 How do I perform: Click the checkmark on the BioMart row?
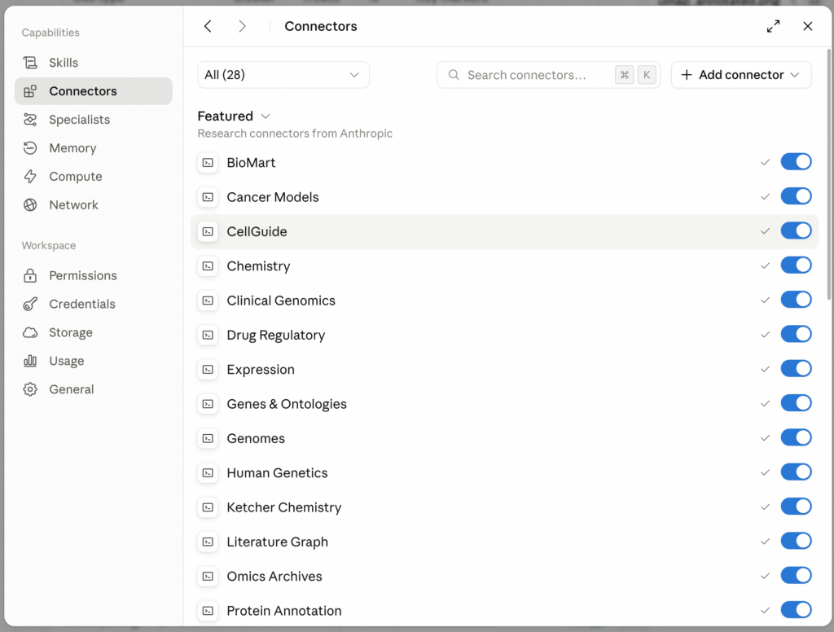[x=765, y=162]
